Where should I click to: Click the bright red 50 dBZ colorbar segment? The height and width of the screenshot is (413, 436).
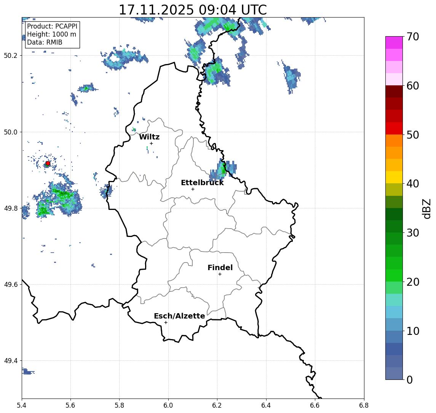(x=394, y=128)
